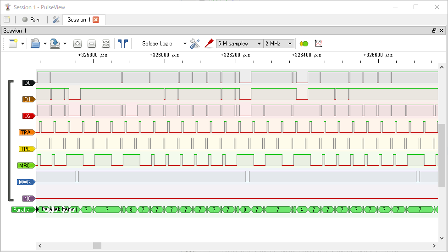The height and width of the screenshot is (252, 448).
Task: Click the Run capture button
Action: click(x=31, y=20)
